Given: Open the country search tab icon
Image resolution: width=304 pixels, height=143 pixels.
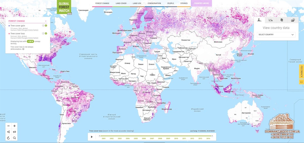Looking at the screenshot, I should [x=259, y=20].
